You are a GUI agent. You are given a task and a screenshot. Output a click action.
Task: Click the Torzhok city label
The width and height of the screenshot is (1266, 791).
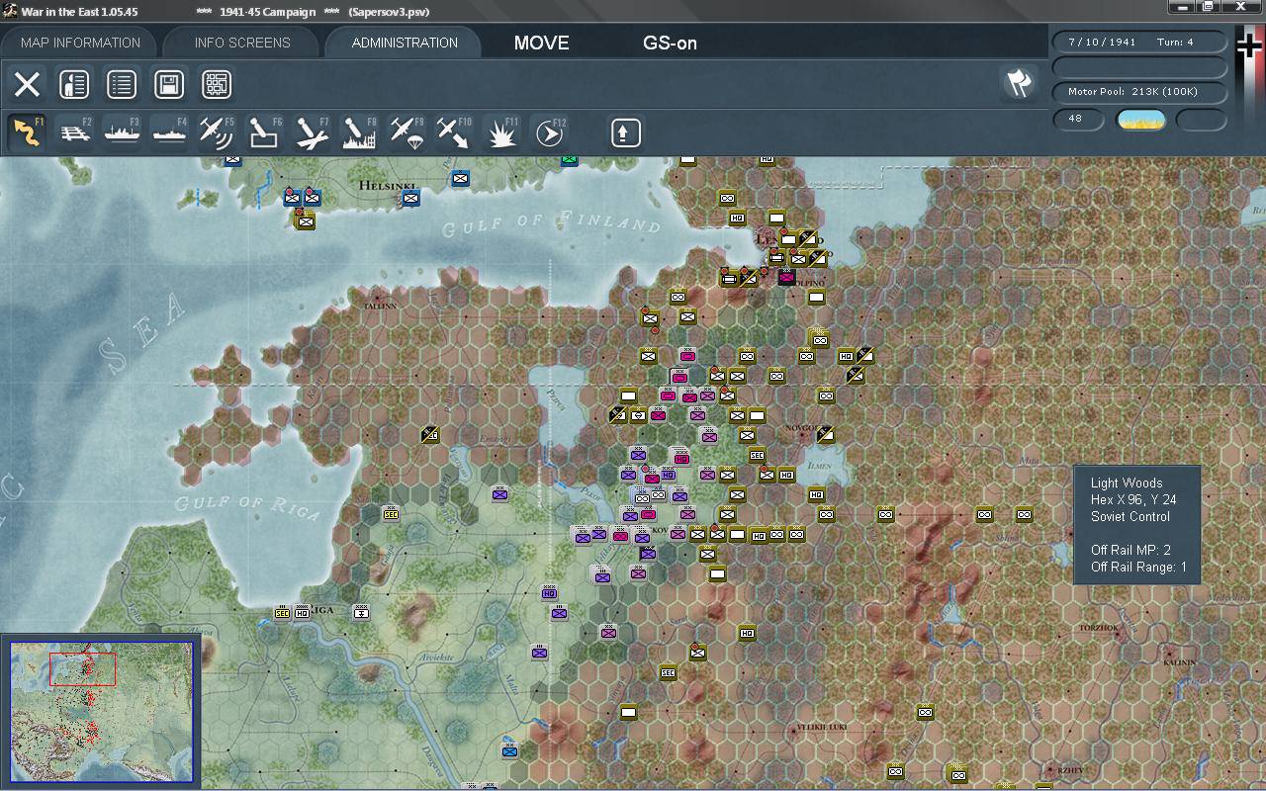(x=1098, y=627)
